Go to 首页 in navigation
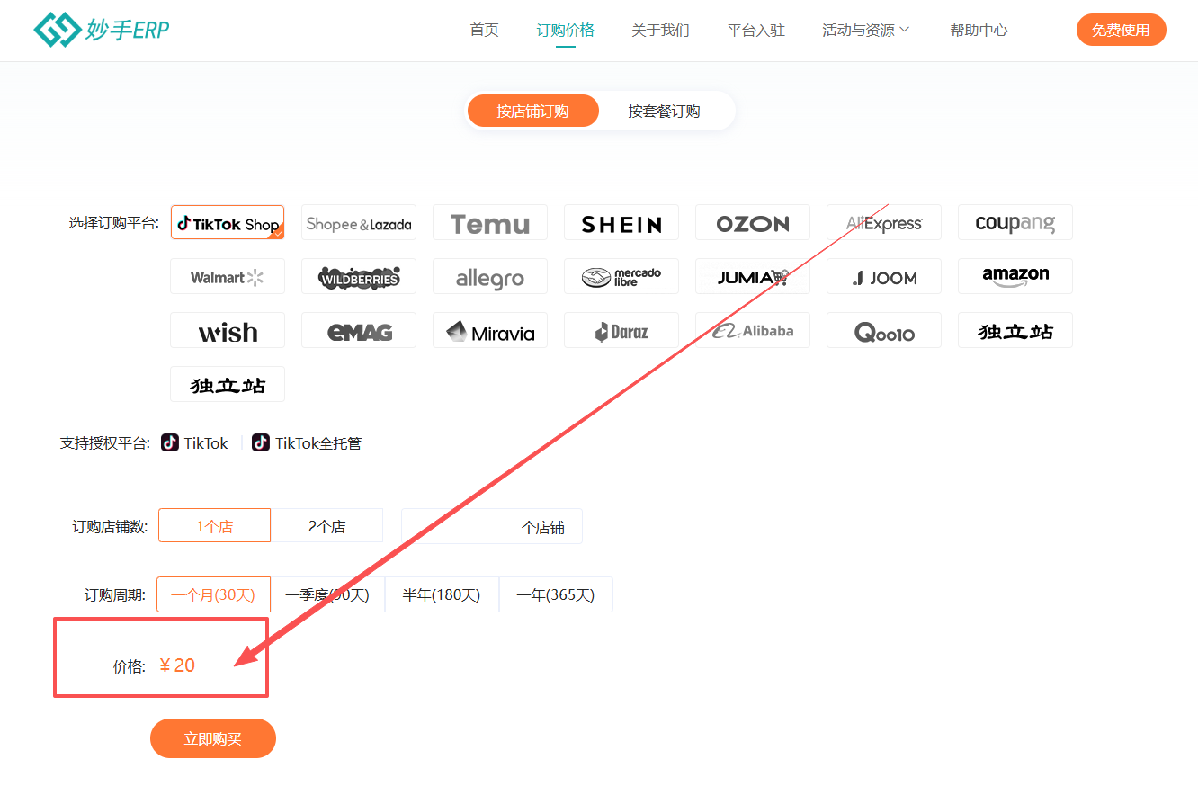 (484, 31)
